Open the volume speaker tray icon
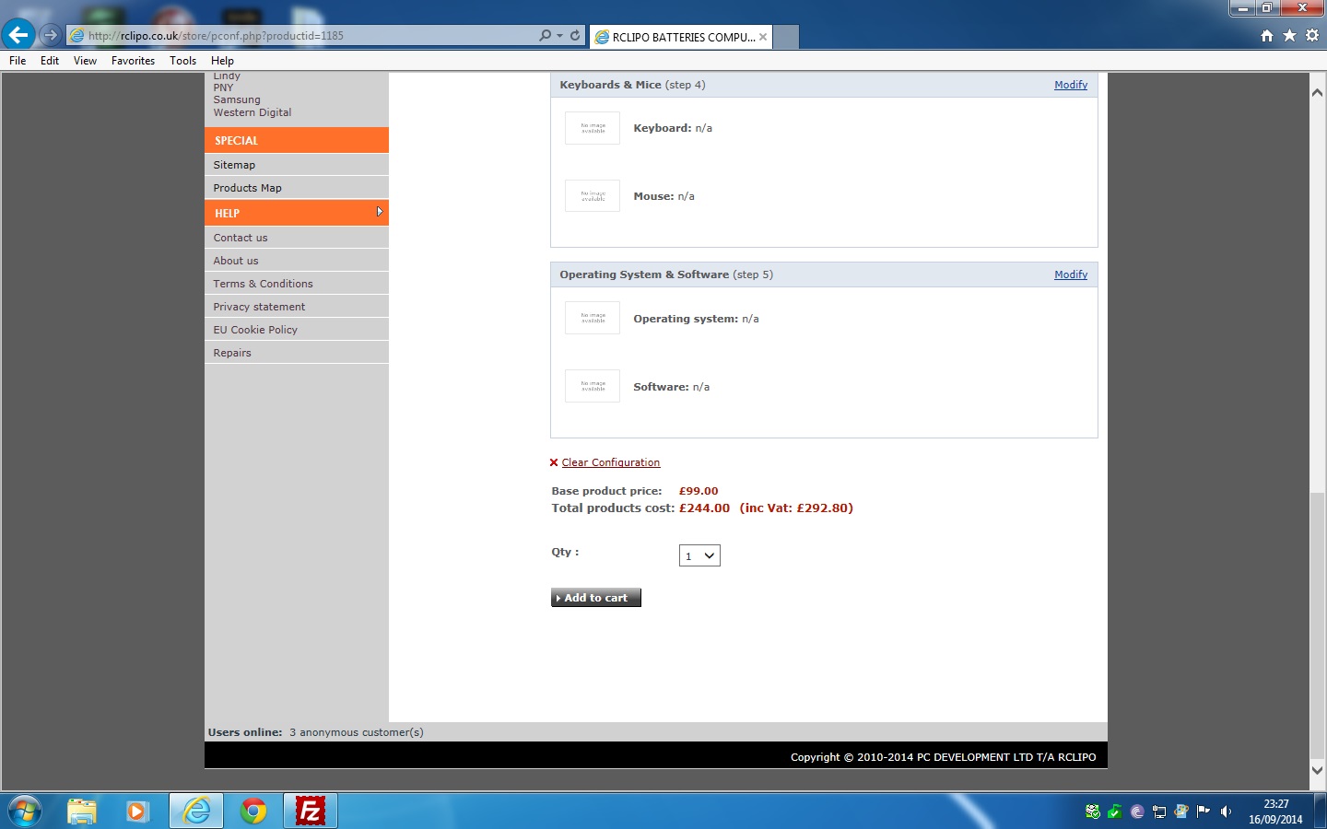 point(1226,811)
